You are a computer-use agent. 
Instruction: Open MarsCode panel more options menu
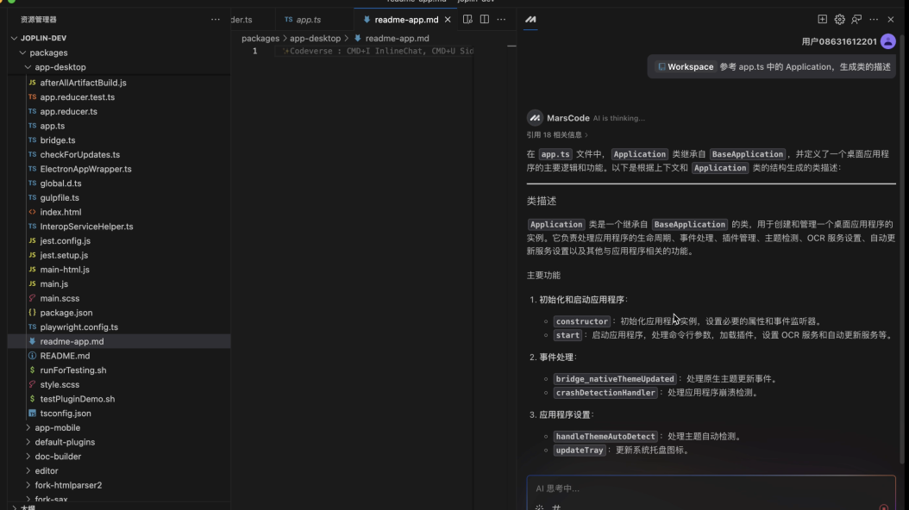click(x=874, y=19)
